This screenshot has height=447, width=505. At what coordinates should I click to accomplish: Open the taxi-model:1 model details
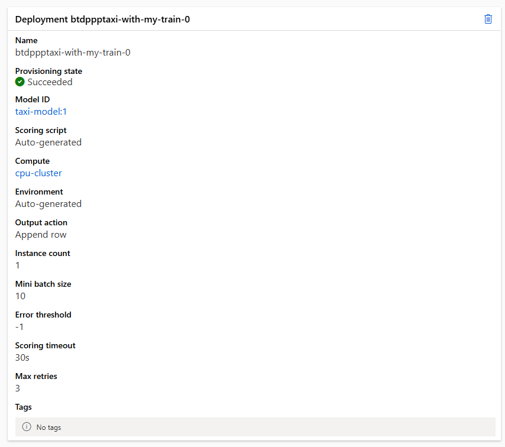pos(41,111)
